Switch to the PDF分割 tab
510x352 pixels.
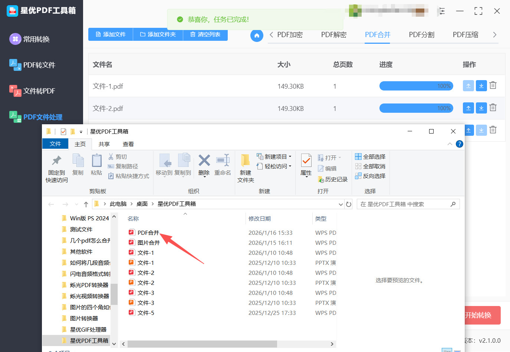[x=422, y=35]
